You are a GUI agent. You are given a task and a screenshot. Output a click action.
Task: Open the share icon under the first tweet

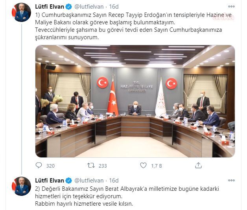198,165
